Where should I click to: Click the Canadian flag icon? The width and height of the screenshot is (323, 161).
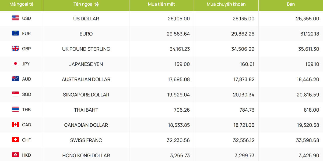tap(15, 125)
